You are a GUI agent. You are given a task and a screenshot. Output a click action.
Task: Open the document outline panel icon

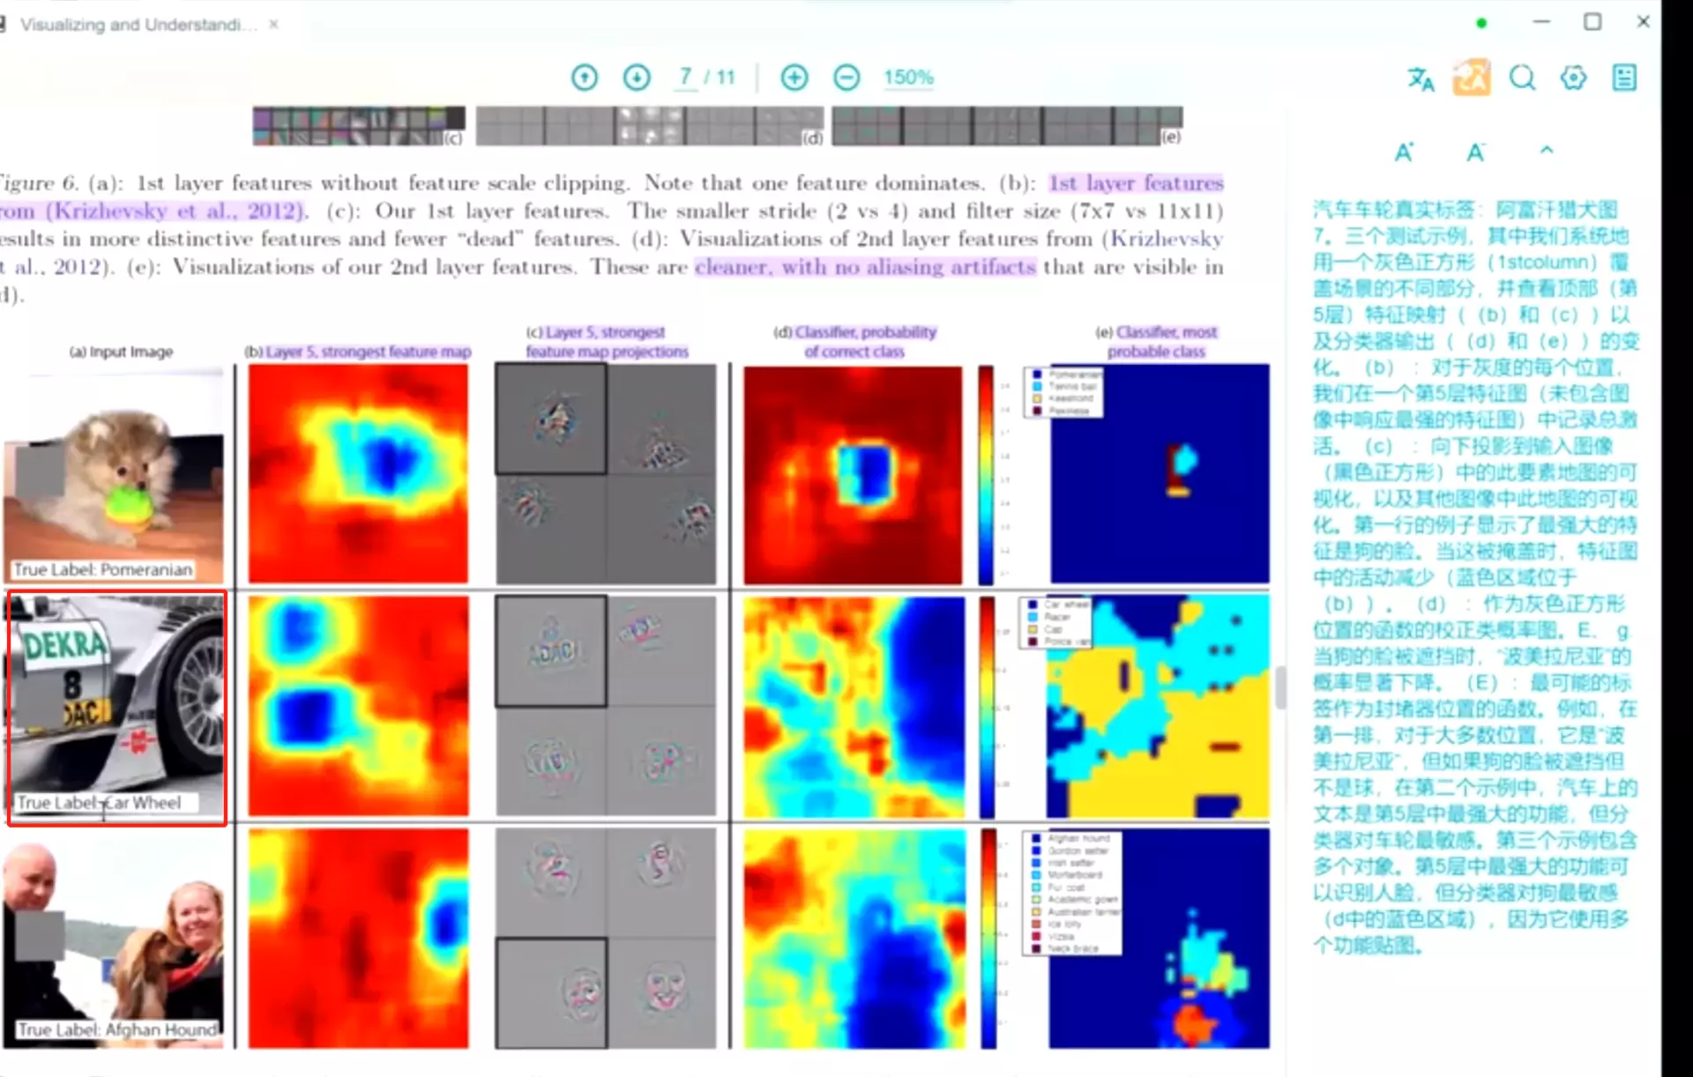click(x=1624, y=78)
